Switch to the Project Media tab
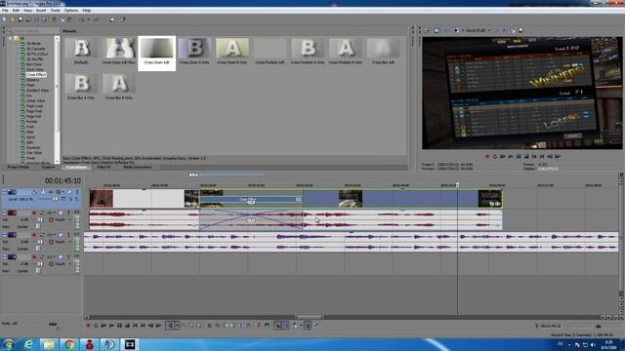The height and width of the screenshot is (351, 625). [x=19, y=167]
